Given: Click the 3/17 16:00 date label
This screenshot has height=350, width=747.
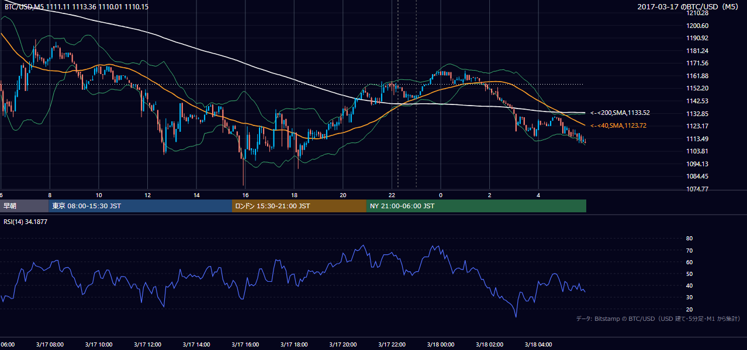Looking at the screenshot, I should coord(245,345).
